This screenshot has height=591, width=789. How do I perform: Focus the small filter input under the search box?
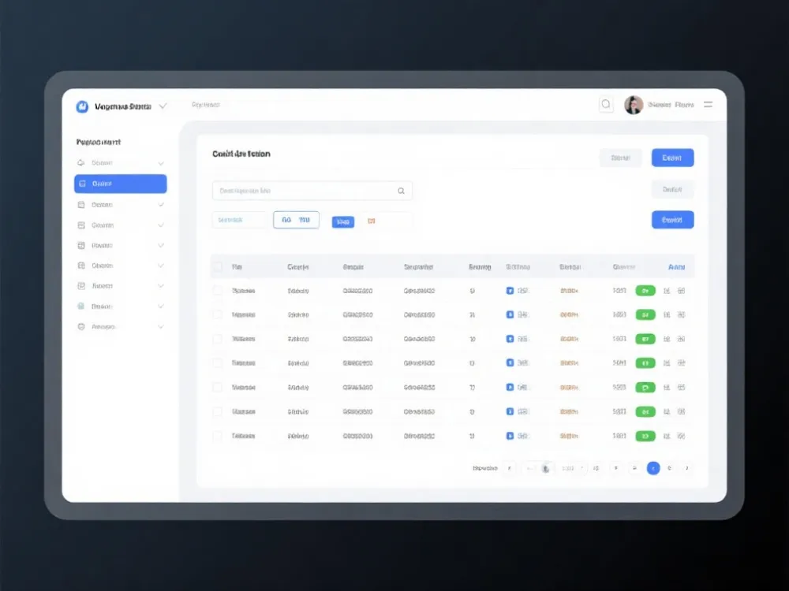[240, 220]
